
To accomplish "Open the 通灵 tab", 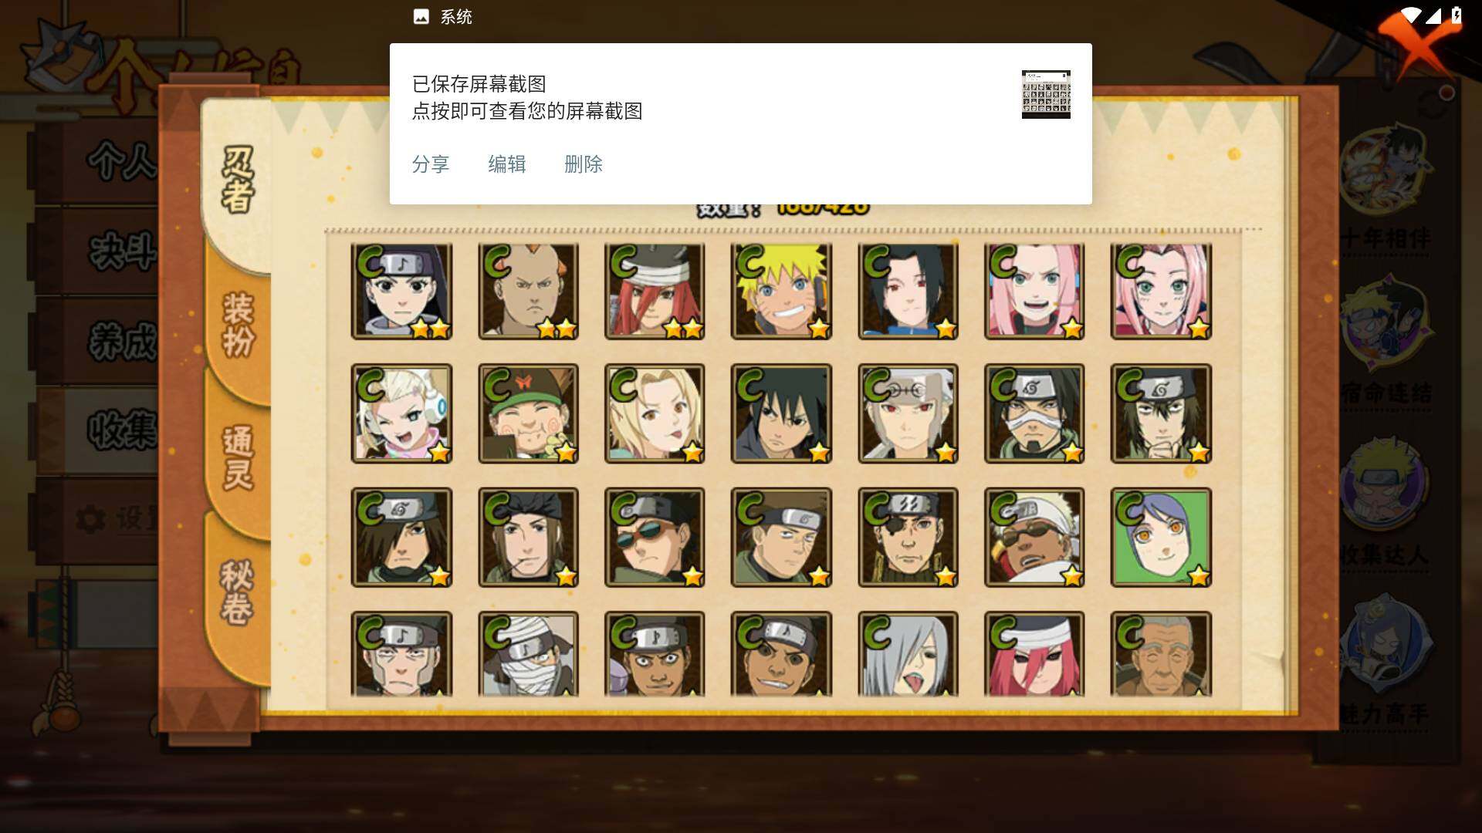I will (x=237, y=457).
